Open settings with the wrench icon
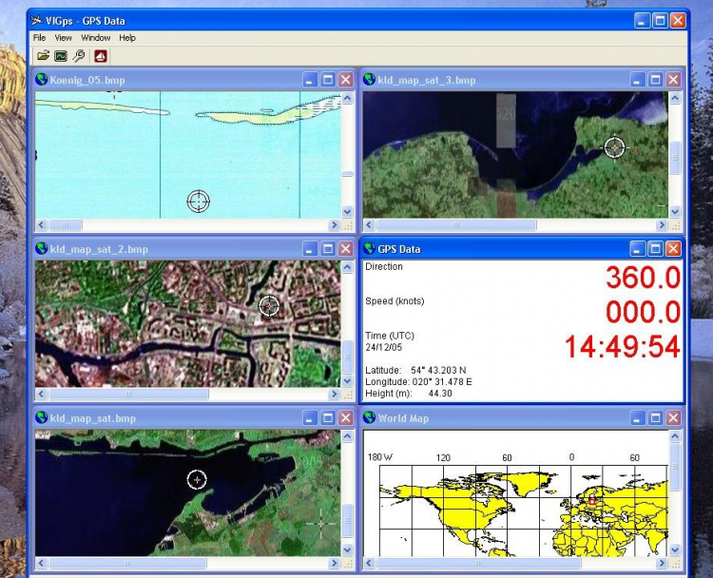713x578 pixels. [79, 56]
